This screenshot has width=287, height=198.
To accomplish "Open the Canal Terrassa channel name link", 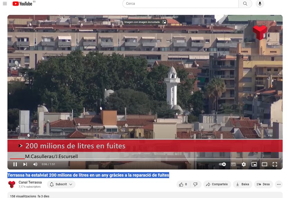I will point(30,182).
